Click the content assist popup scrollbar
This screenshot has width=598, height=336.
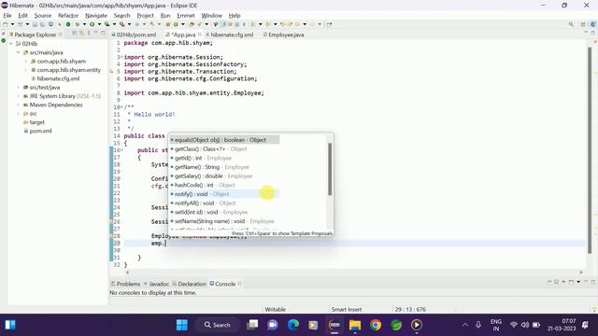click(330, 169)
